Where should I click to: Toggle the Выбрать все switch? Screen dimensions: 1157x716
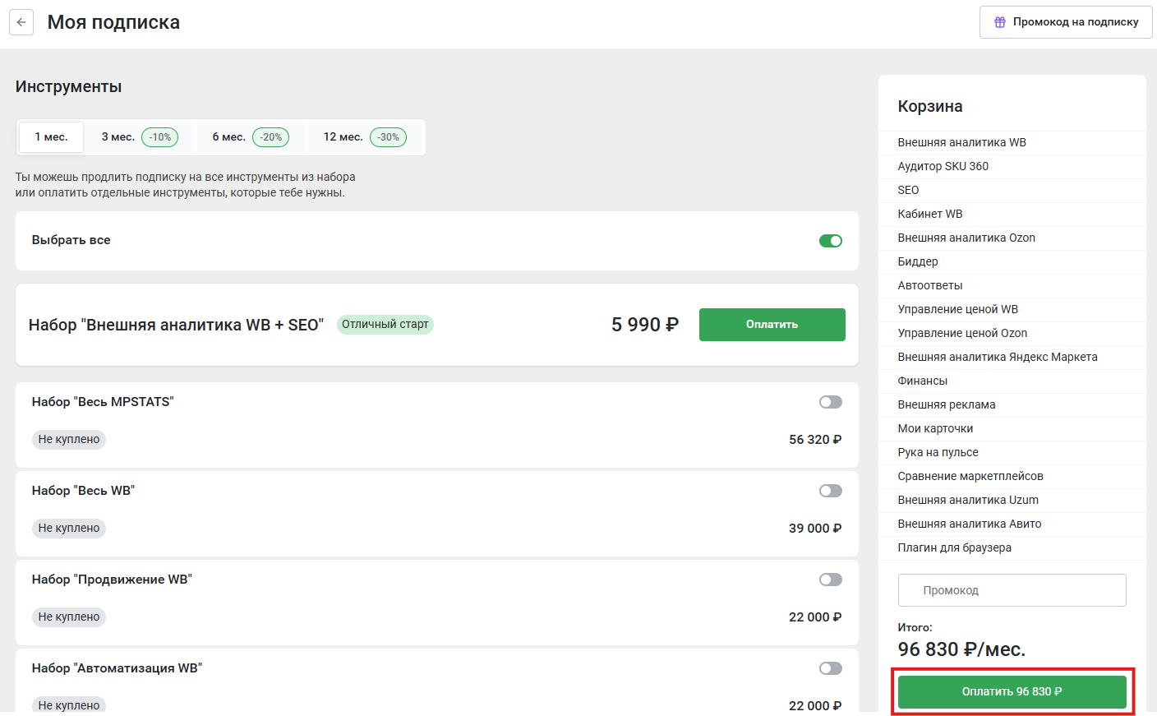[x=831, y=241]
